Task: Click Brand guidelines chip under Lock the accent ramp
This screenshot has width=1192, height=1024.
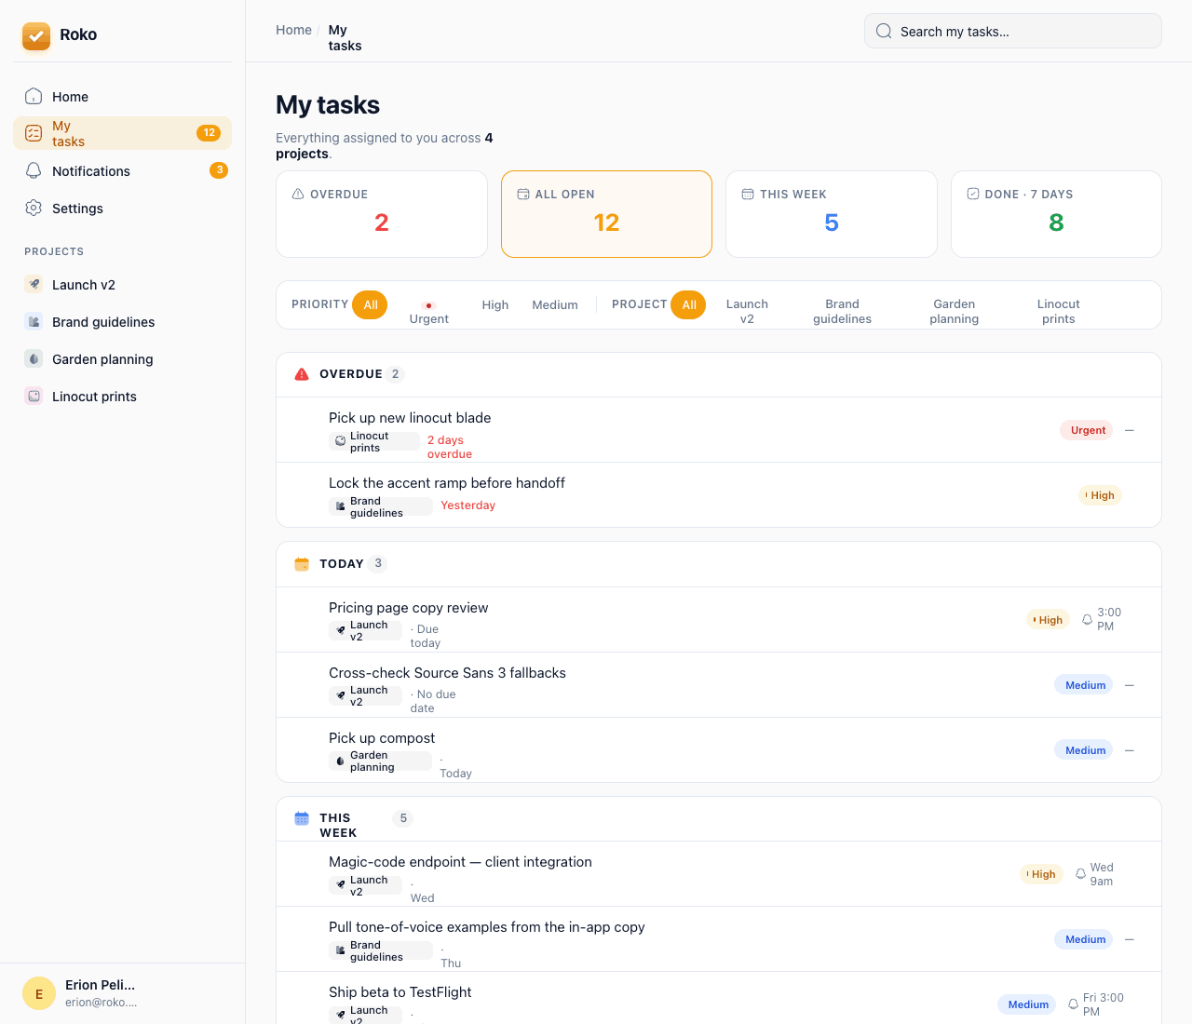Action: point(381,506)
